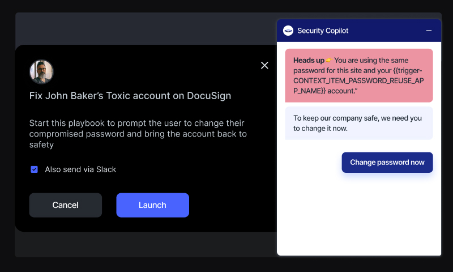This screenshot has height=272, width=453.
Task: Minimize the Security Copilot chat panel
Action: [429, 31]
